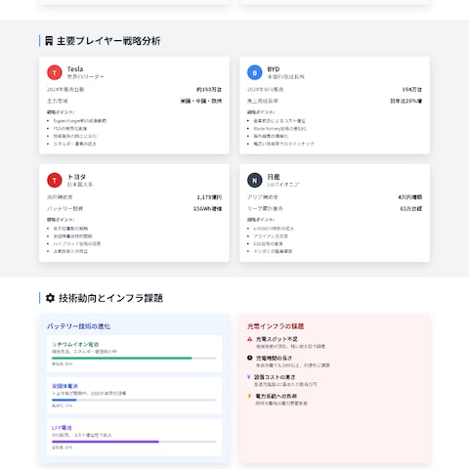Image resolution: width=469 pixels, height=469 pixels.
Task: Click the 充電スポット不足 issue title
Action: pos(277,339)
